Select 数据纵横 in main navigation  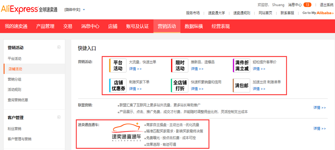[194, 26]
